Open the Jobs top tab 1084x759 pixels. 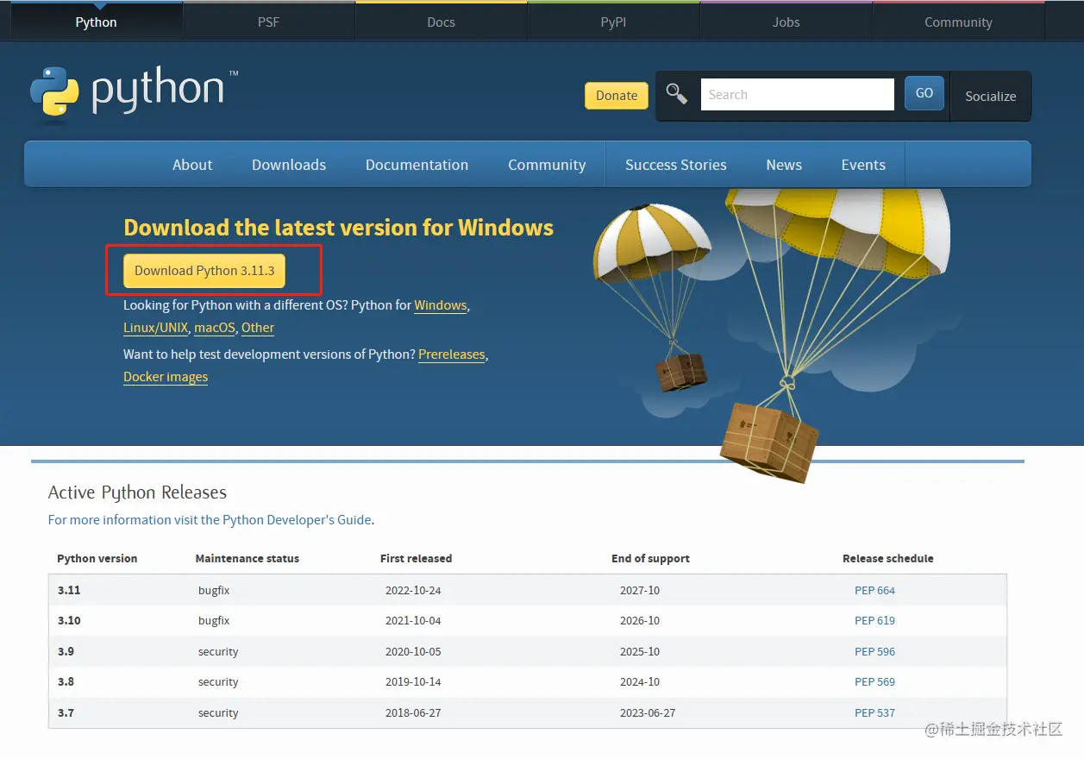click(x=786, y=22)
